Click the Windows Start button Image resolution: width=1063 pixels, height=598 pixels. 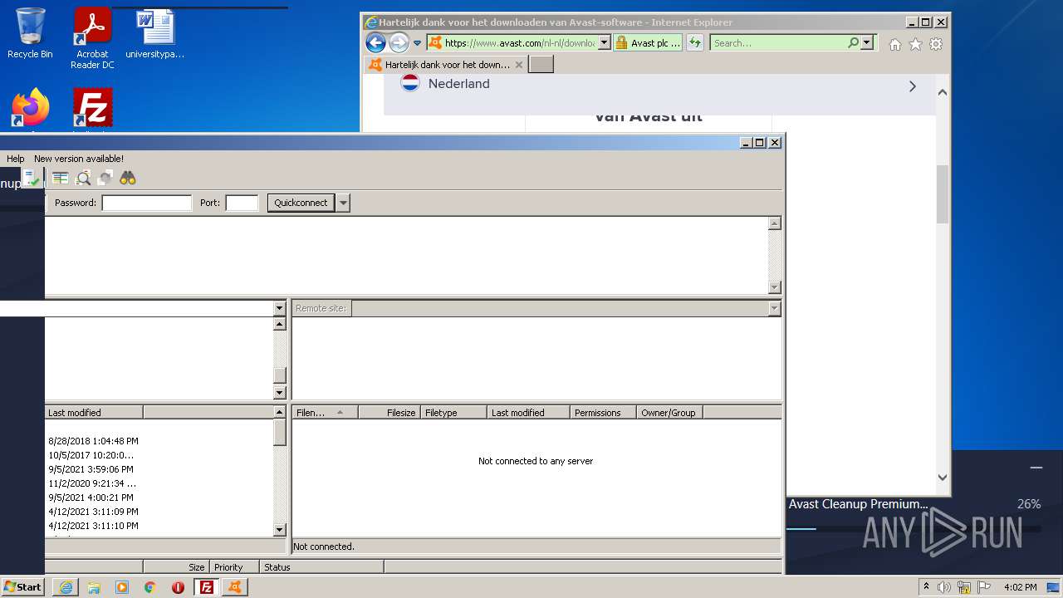point(23,587)
